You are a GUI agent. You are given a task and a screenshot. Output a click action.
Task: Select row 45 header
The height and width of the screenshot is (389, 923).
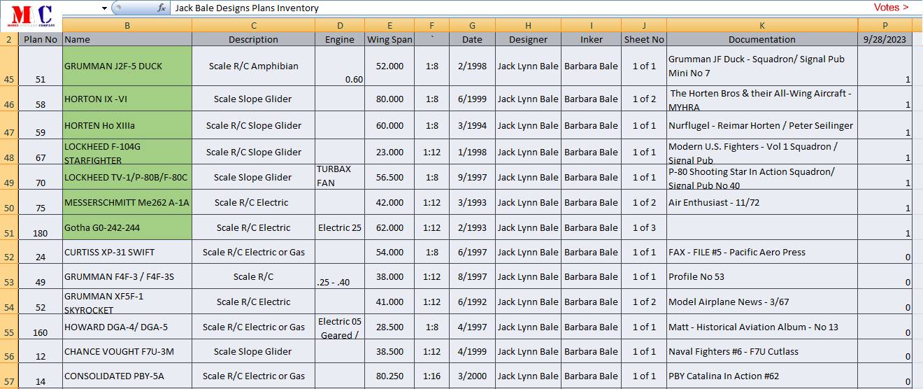(x=9, y=66)
